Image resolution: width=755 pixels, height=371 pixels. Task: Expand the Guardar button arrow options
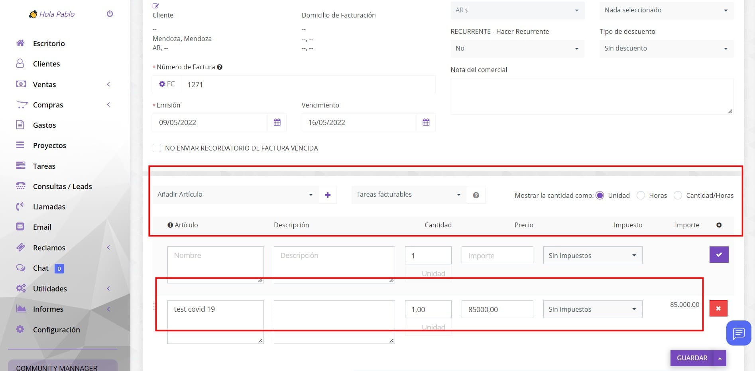click(x=720, y=358)
